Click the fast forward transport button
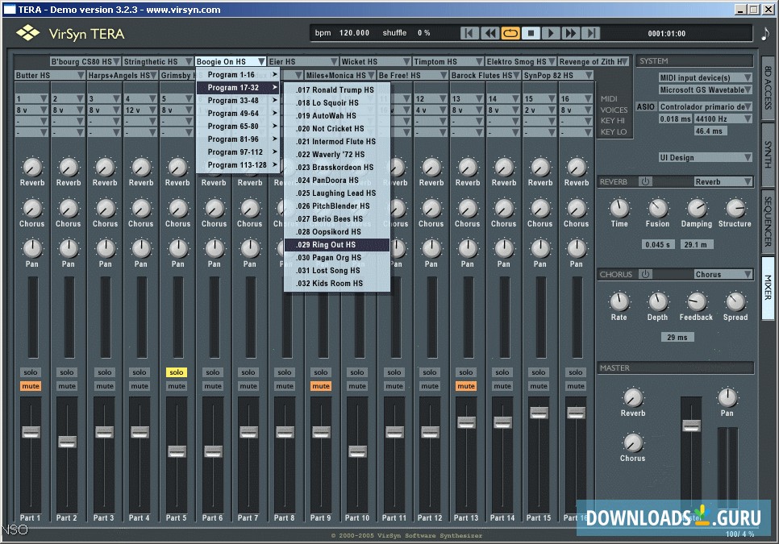 [572, 33]
